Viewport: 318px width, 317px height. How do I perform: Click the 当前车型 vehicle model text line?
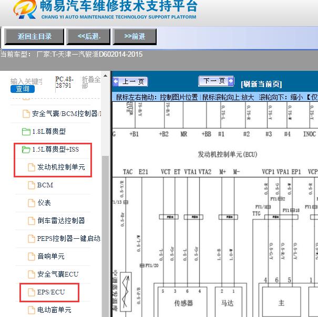71,54
